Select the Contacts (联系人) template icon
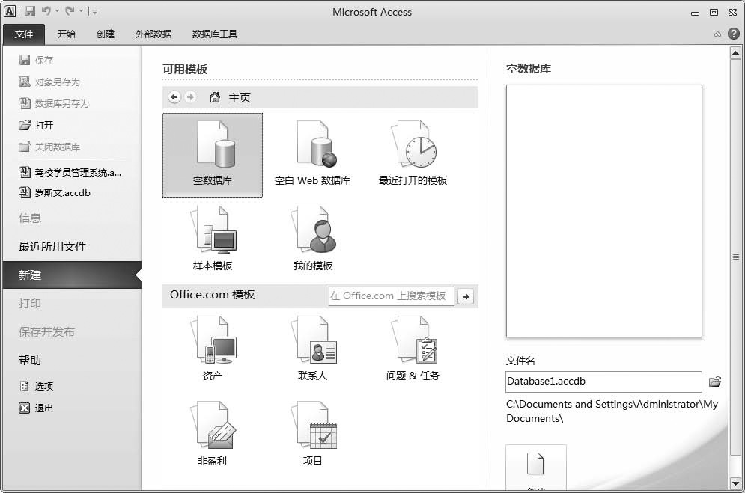 313,349
